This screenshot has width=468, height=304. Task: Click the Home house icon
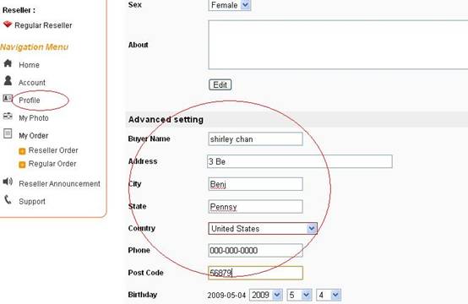(x=8, y=63)
